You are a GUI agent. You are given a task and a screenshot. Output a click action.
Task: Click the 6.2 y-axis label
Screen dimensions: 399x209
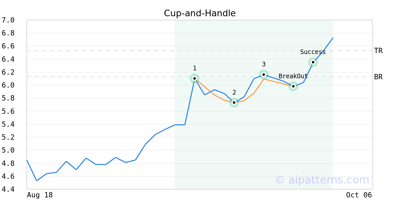(8, 72)
